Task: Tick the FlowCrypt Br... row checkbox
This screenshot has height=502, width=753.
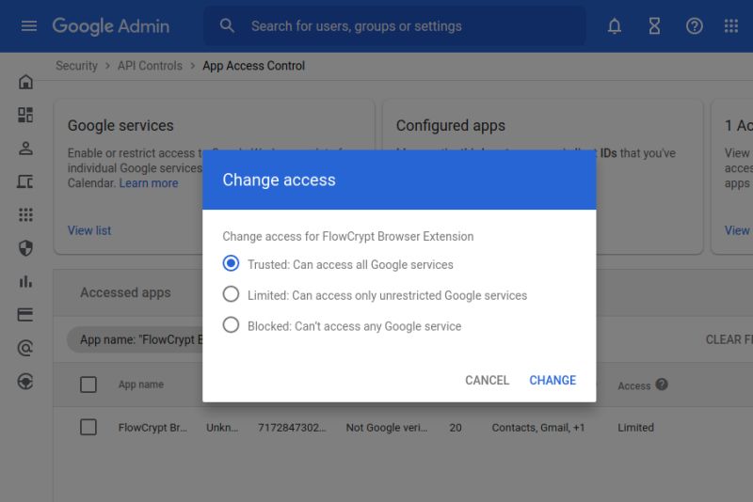Action: pyautogui.click(x=88, y=427)
